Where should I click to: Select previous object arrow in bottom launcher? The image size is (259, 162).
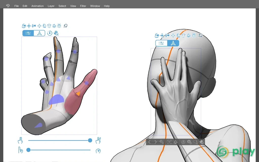(x=149, y=142)
